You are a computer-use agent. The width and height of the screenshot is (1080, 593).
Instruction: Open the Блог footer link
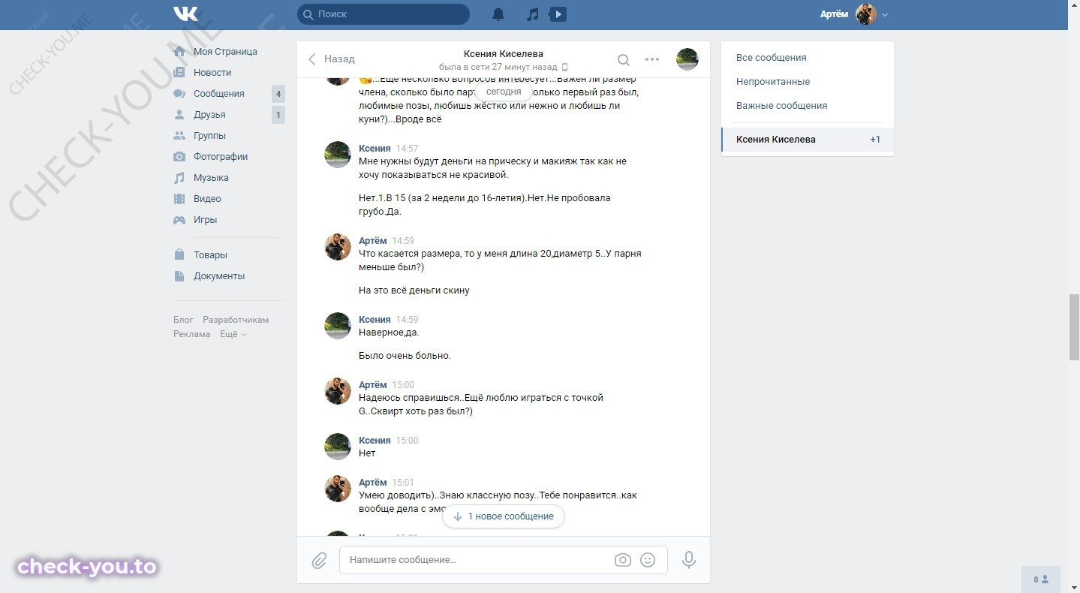[x=183, y=320]
